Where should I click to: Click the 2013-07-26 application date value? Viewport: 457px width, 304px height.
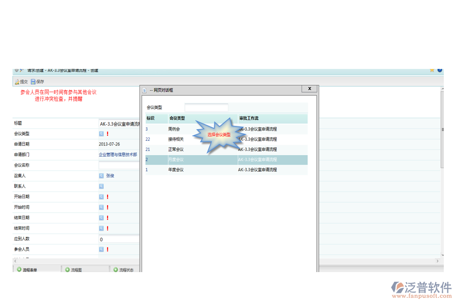tap(109, 144)
